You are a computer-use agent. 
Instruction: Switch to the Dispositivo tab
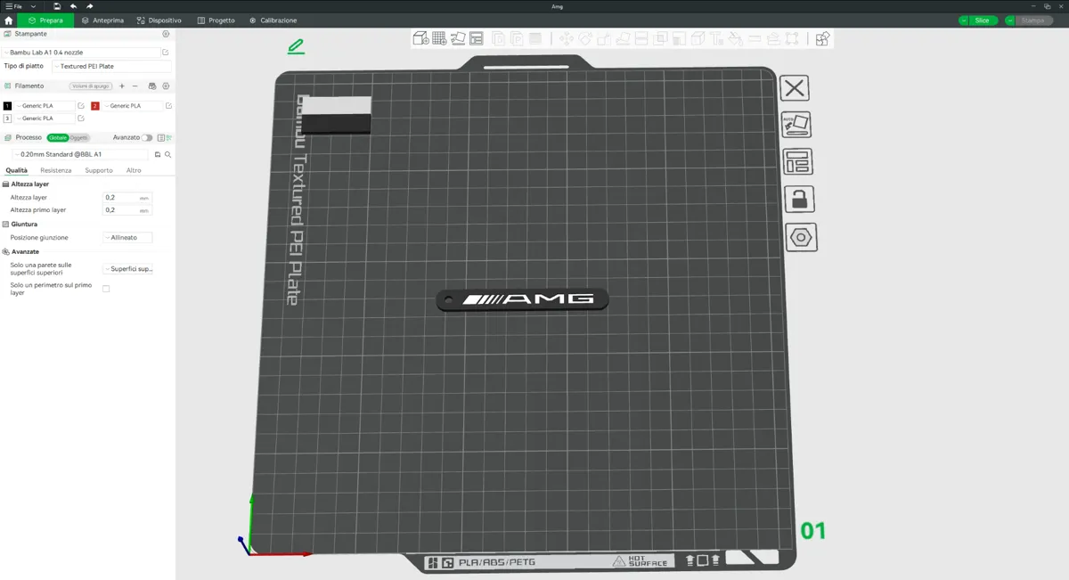159,20
